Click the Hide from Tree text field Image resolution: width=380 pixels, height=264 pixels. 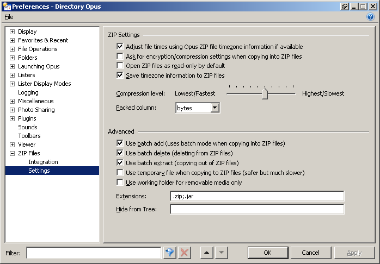pyautogui.click(x=257, y=209)
